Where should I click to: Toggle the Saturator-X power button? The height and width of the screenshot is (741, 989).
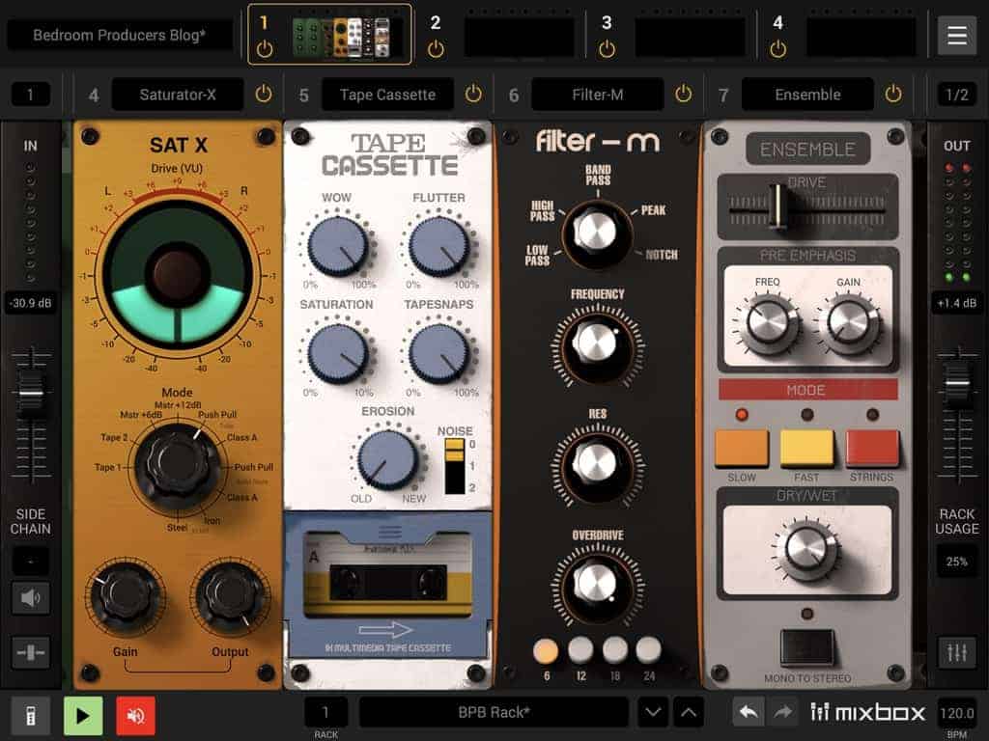263,94
